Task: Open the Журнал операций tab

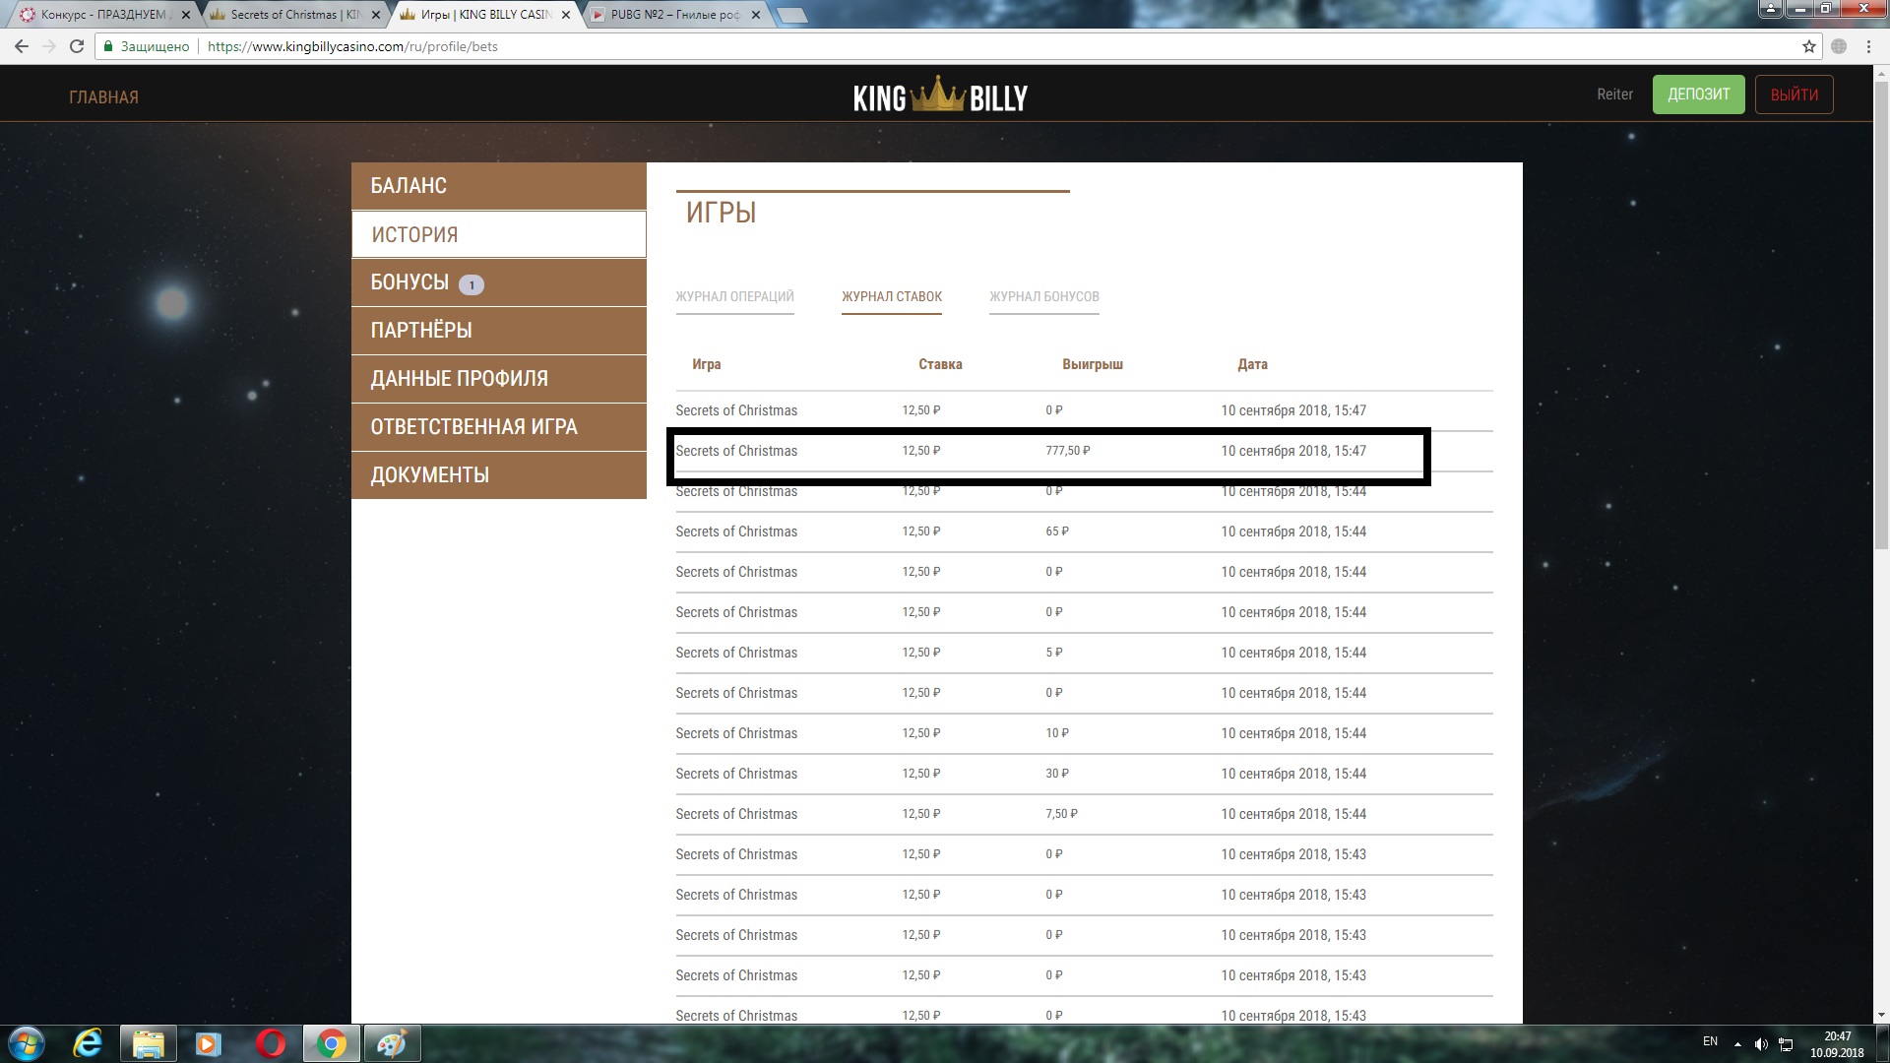Action: coord(734,296)
